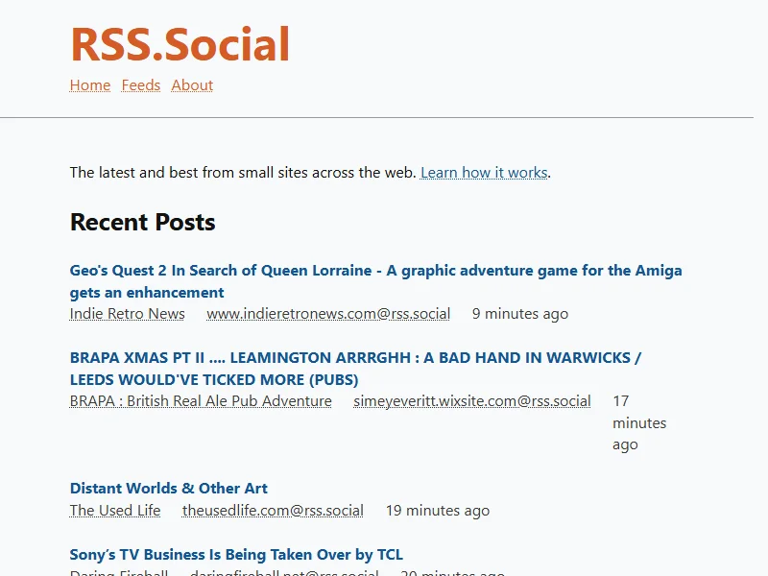Screen dimensions: 768x576
Task: Open the Distant Worlds & Other Art post
Action: [169, 489]
